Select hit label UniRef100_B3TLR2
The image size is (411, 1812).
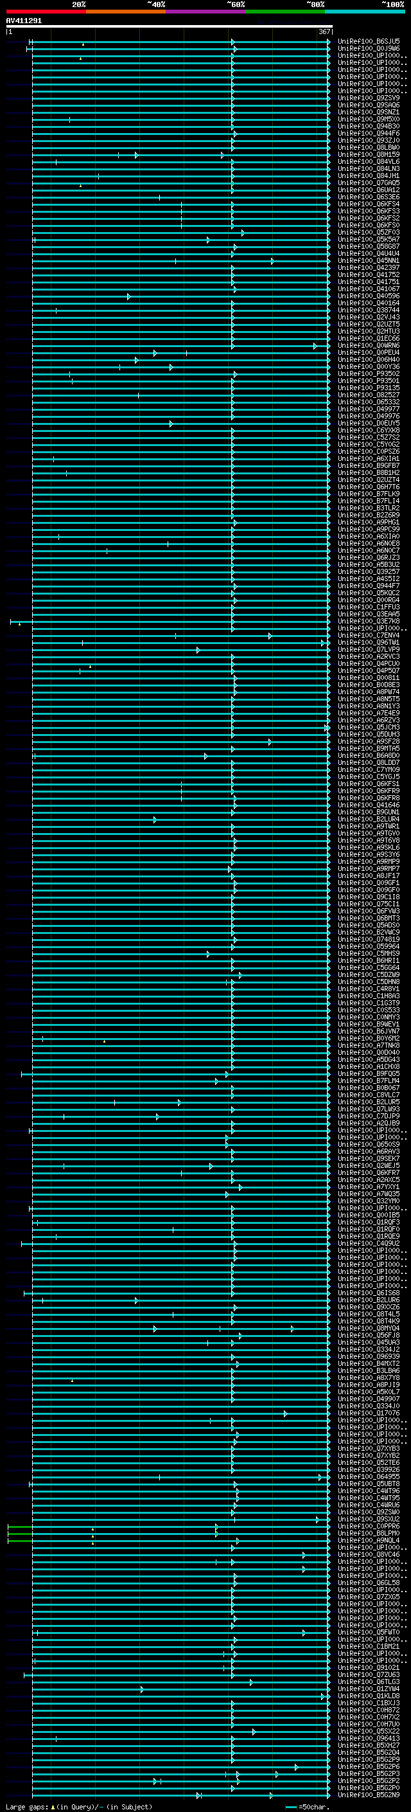pyautogui.click(x=369, y=508)
